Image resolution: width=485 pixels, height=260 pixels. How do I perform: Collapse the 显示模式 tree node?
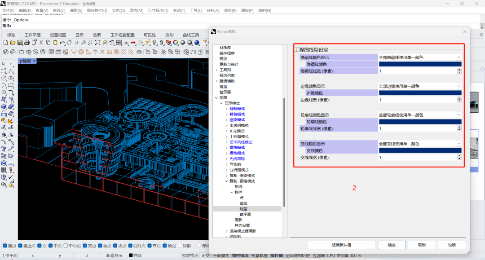[x=221, y=103]
